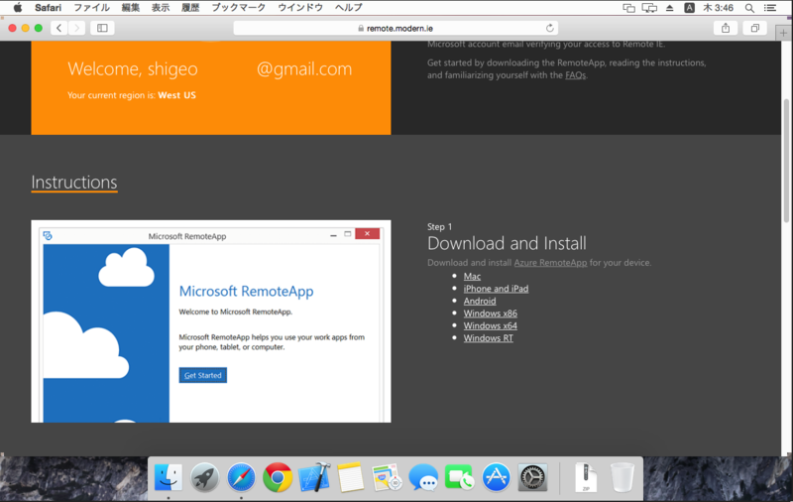Add a new tab with plus button

(x=783, y=33)
